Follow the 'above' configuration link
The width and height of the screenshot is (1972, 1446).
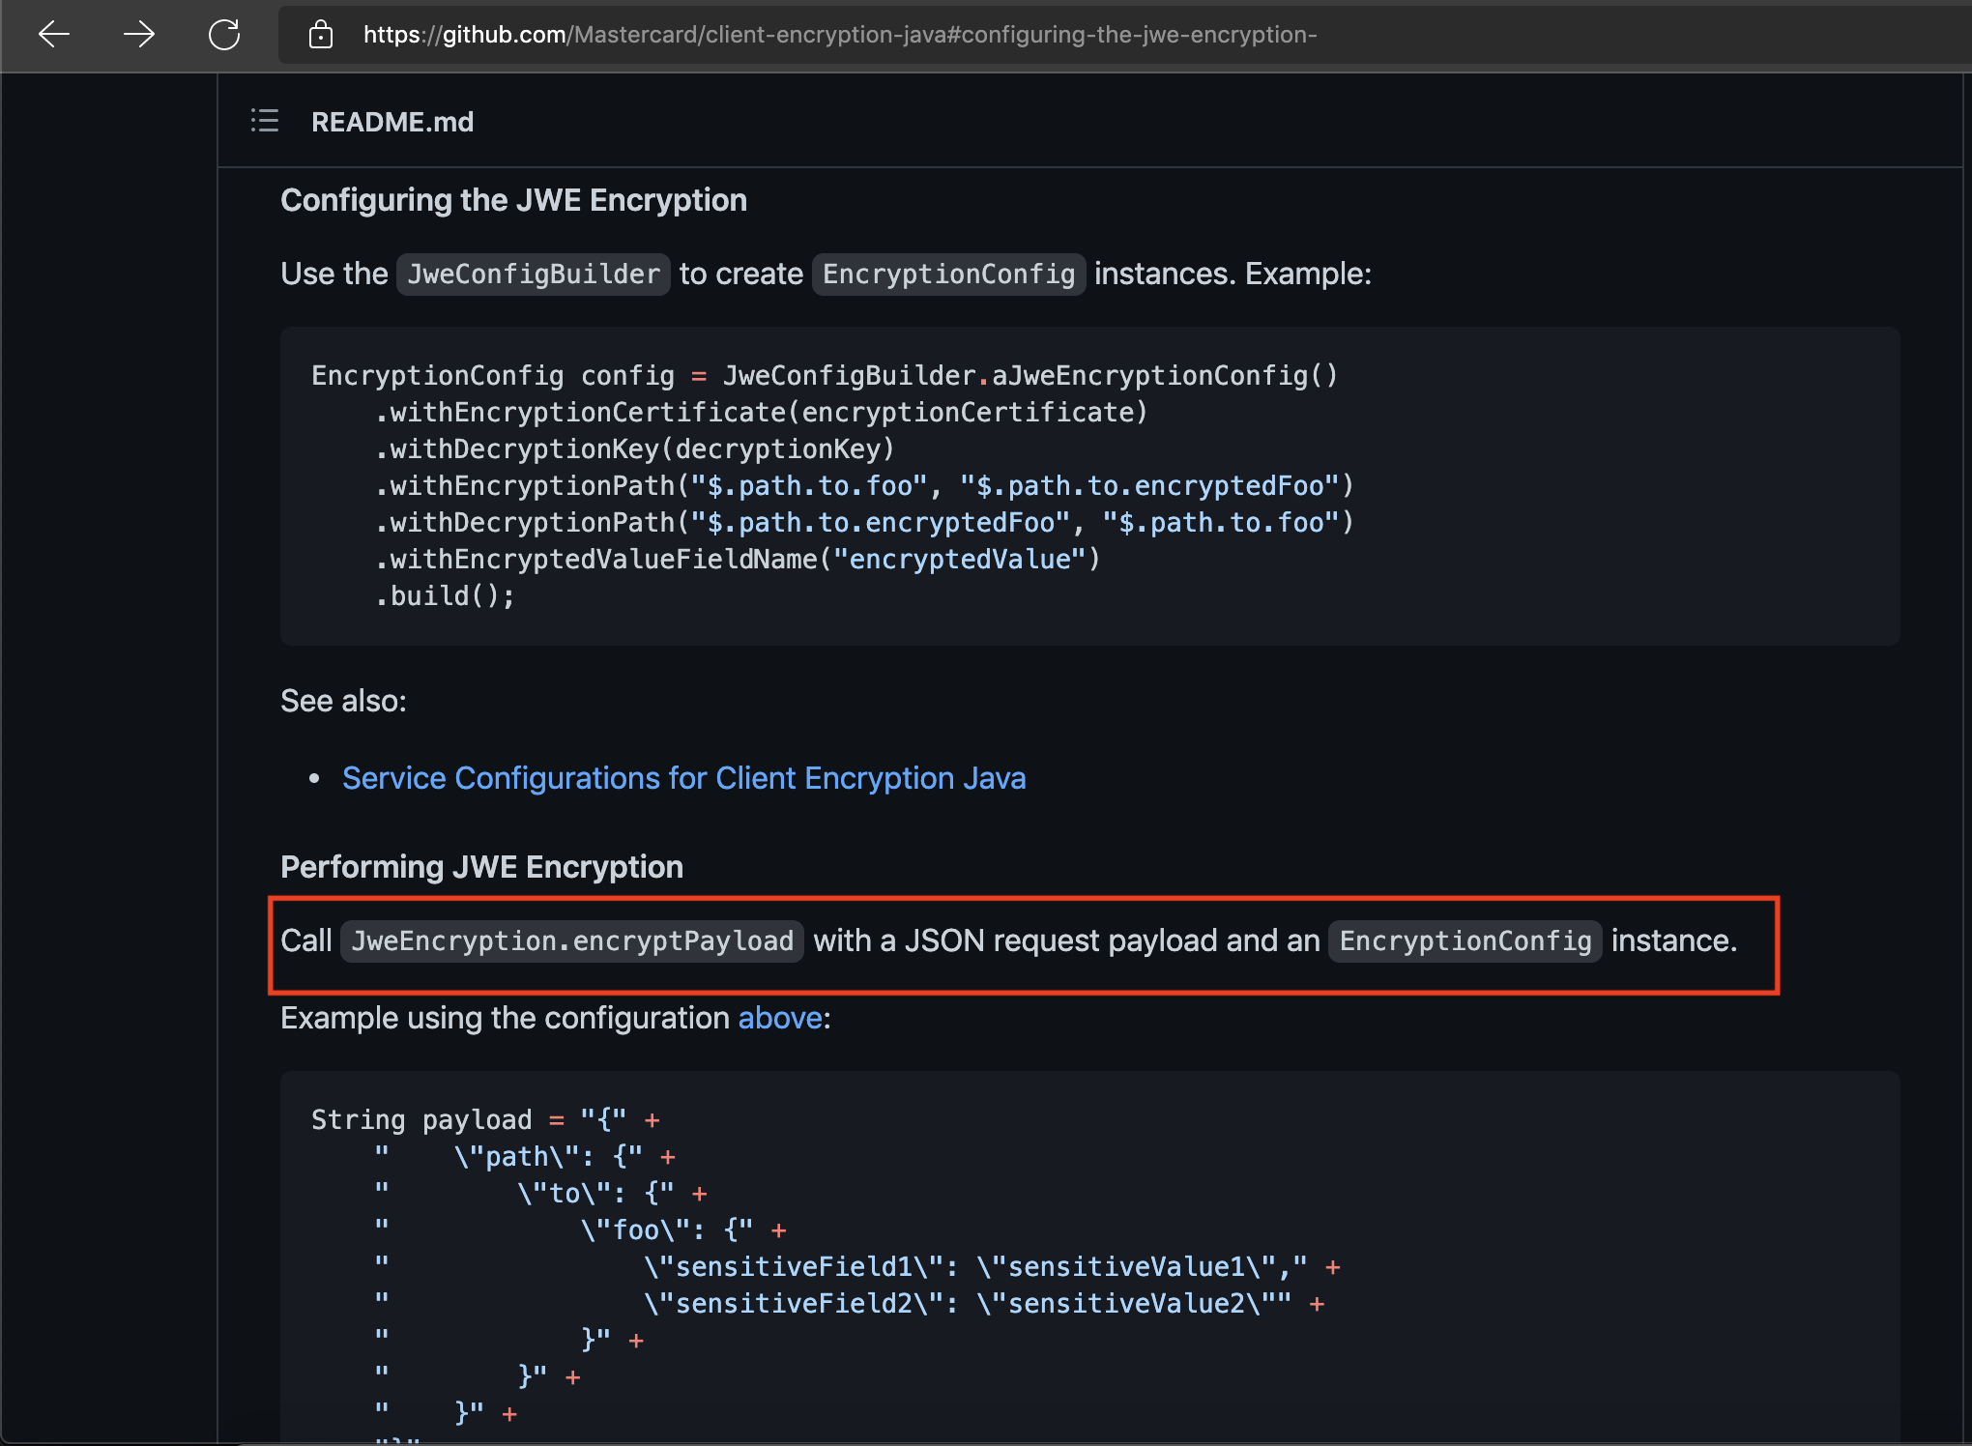[780, 1018]
